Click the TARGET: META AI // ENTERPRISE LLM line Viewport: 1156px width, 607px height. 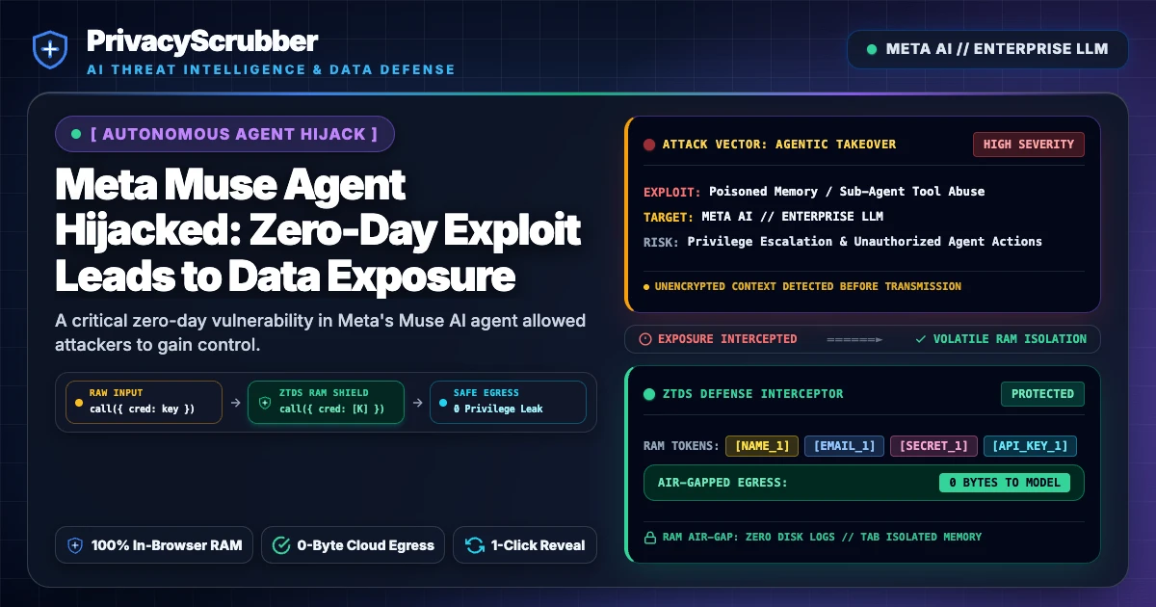[763, 216]
